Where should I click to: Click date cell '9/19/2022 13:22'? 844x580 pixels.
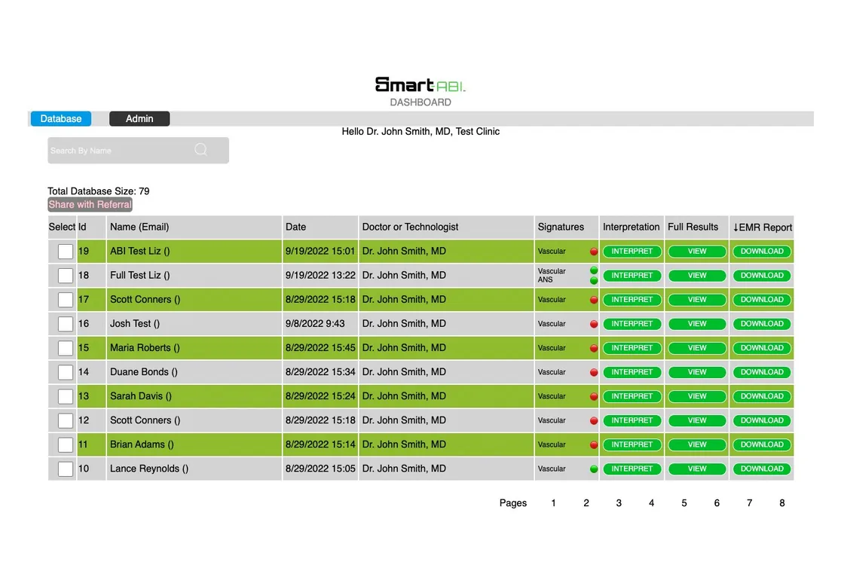[320, 275]
